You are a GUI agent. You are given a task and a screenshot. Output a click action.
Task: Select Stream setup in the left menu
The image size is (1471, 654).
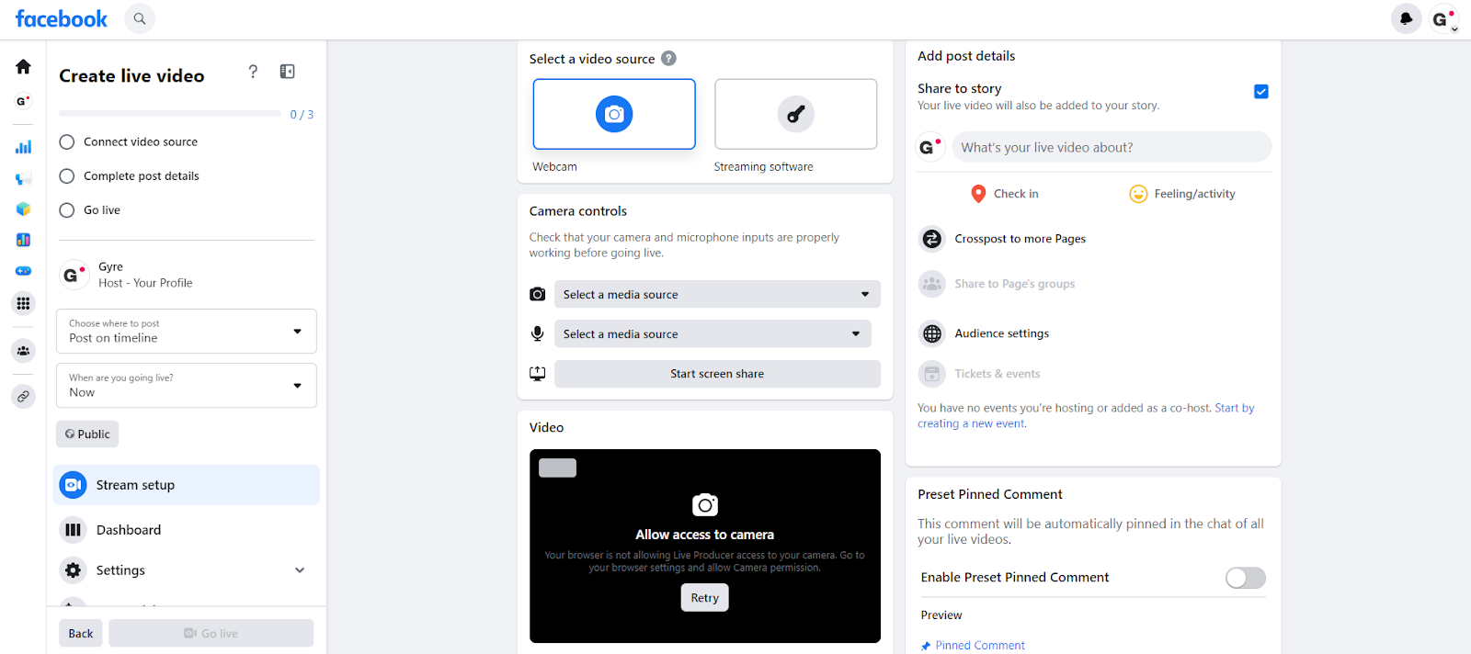(187, 485)
